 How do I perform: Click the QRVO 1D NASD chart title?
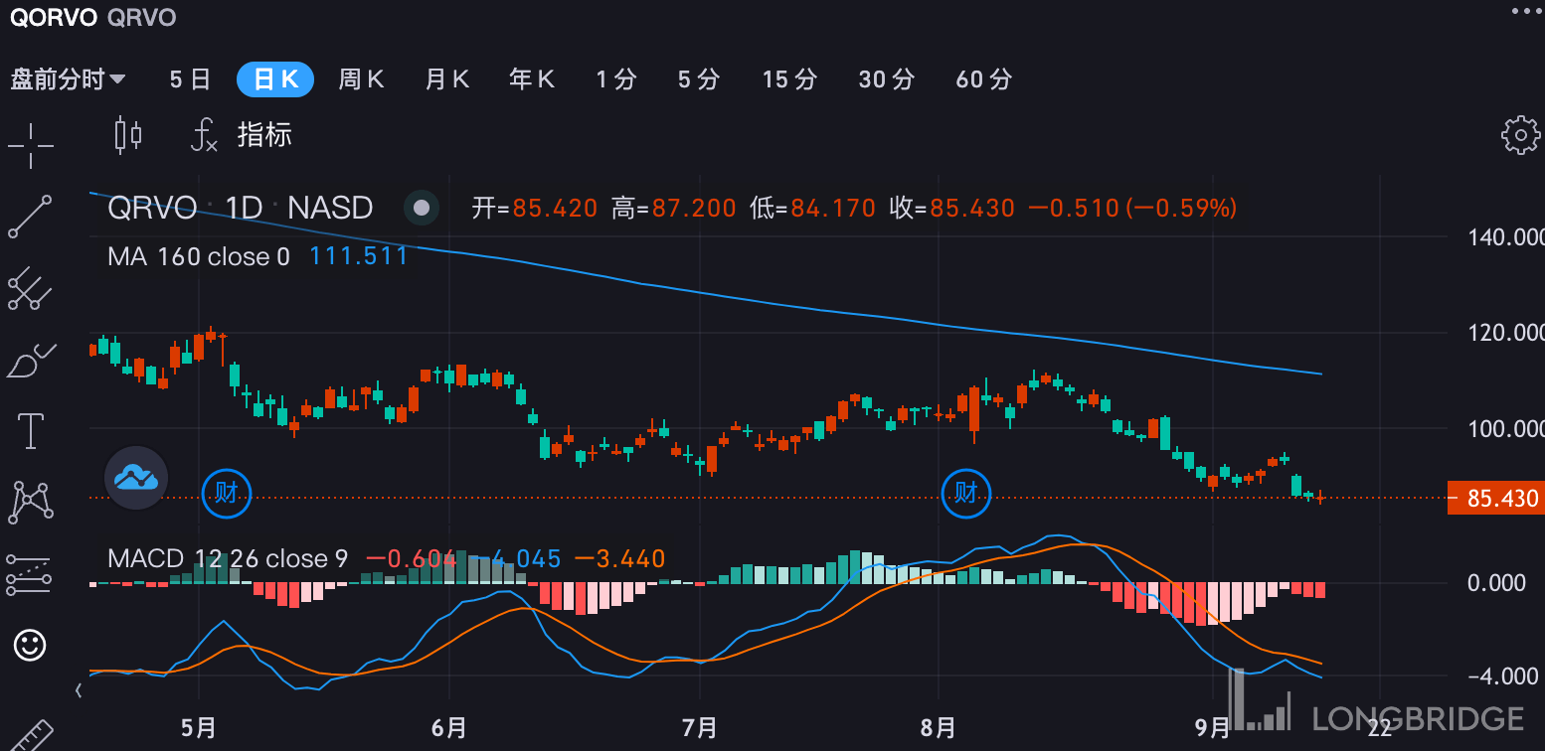(x=240, y=208)
